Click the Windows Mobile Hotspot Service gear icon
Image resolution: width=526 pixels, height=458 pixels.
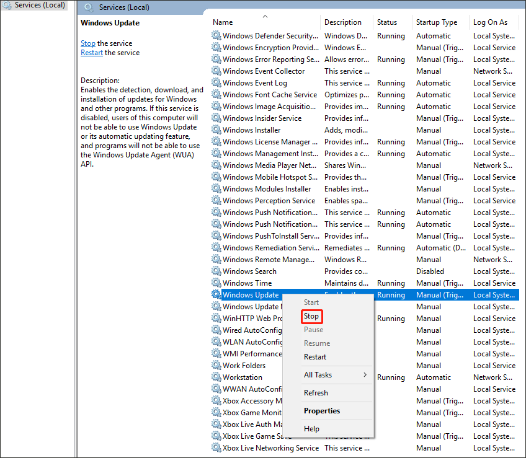point(216,177)
